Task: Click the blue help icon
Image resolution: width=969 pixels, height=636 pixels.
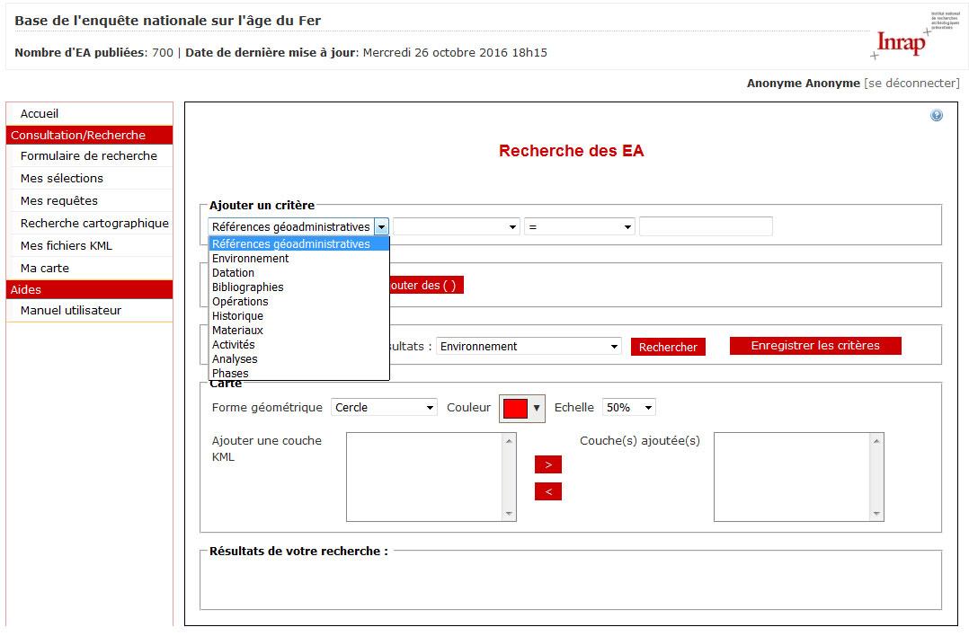Action: [936, 116]
